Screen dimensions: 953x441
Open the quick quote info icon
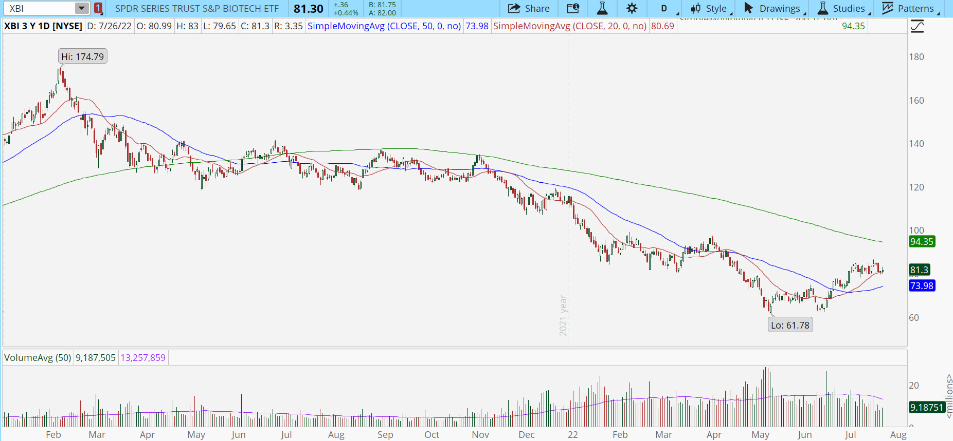pos(573,8)
